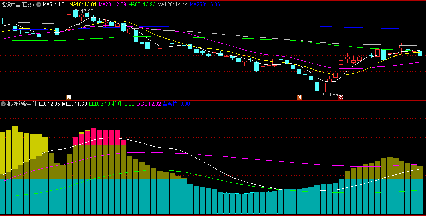Viewport: 426px width, 216px height.
Task: Click the 预 forecast marker icon
Action: pos(299,97)
